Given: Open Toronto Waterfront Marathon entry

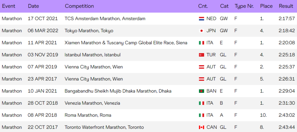Looking at the screenshot, I should click(x=104, y=127).
